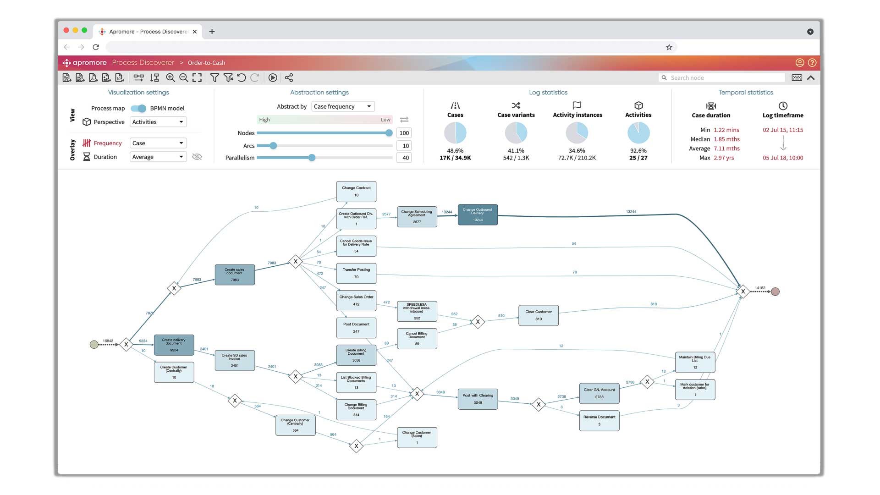Switch to the Apromore Process Discoverer browser tab
This screenshot has width=880, height=495.
pos(148,31)
